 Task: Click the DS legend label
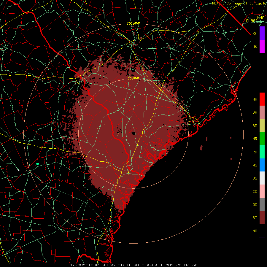click(255, 178)
